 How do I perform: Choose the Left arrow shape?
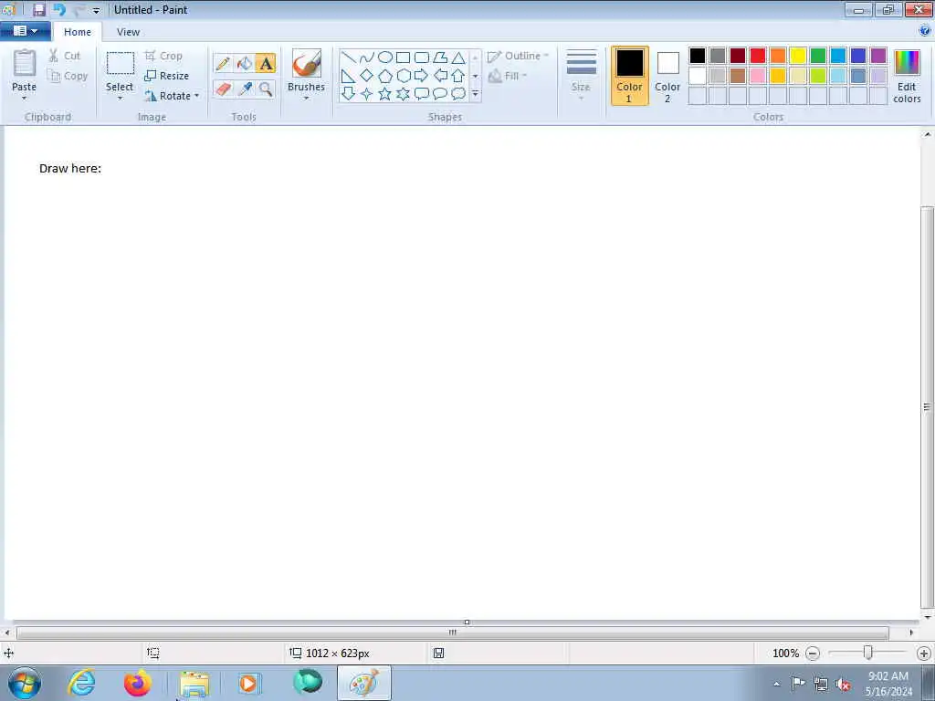[440, 76]
